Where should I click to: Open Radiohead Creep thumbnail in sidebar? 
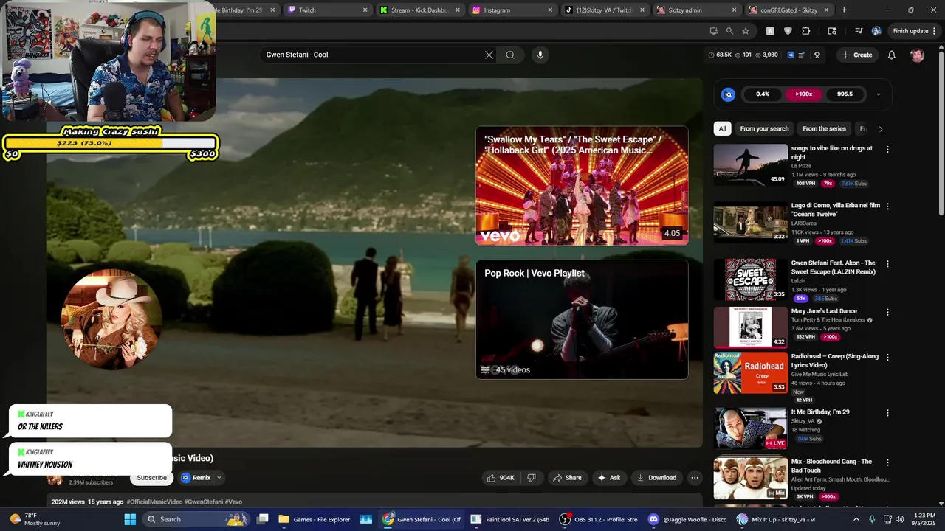coord(750,372)
